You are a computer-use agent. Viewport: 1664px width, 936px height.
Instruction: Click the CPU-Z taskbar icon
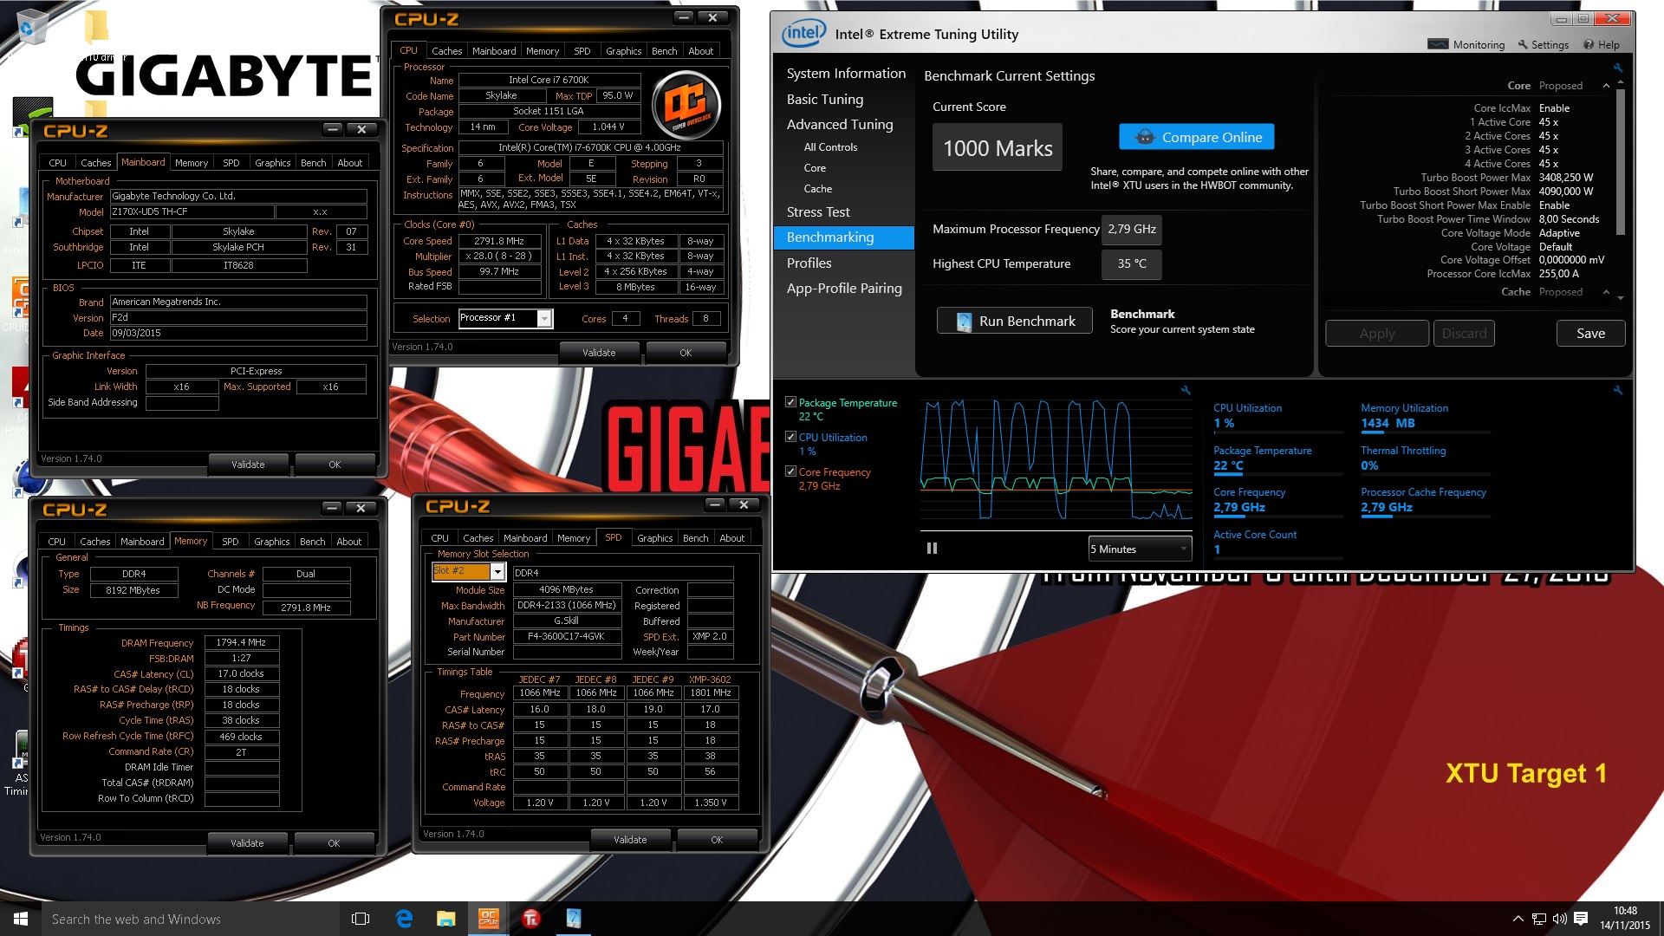[489, 919]
